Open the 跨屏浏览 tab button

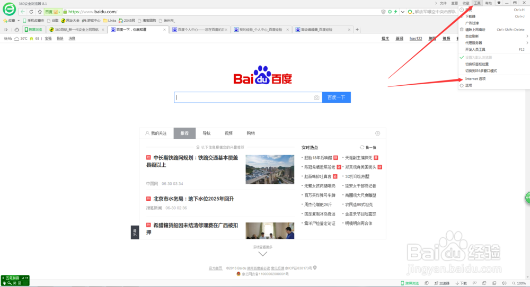click(33, 30)
